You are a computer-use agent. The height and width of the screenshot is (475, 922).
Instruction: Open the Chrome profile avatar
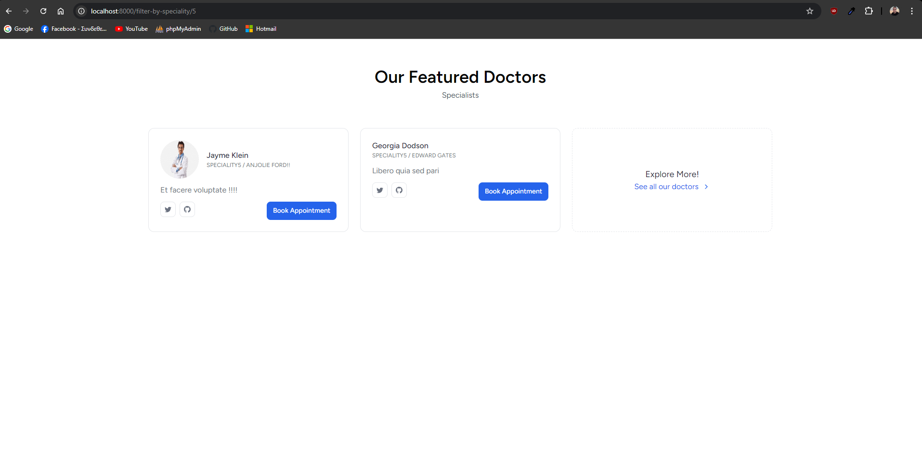point(895,11)
